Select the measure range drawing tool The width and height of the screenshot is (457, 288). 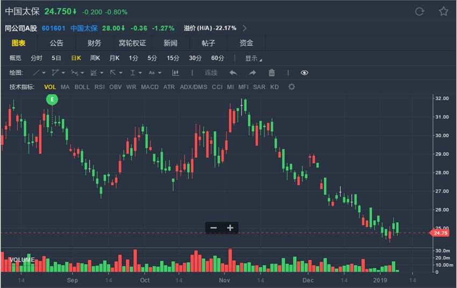132,73
